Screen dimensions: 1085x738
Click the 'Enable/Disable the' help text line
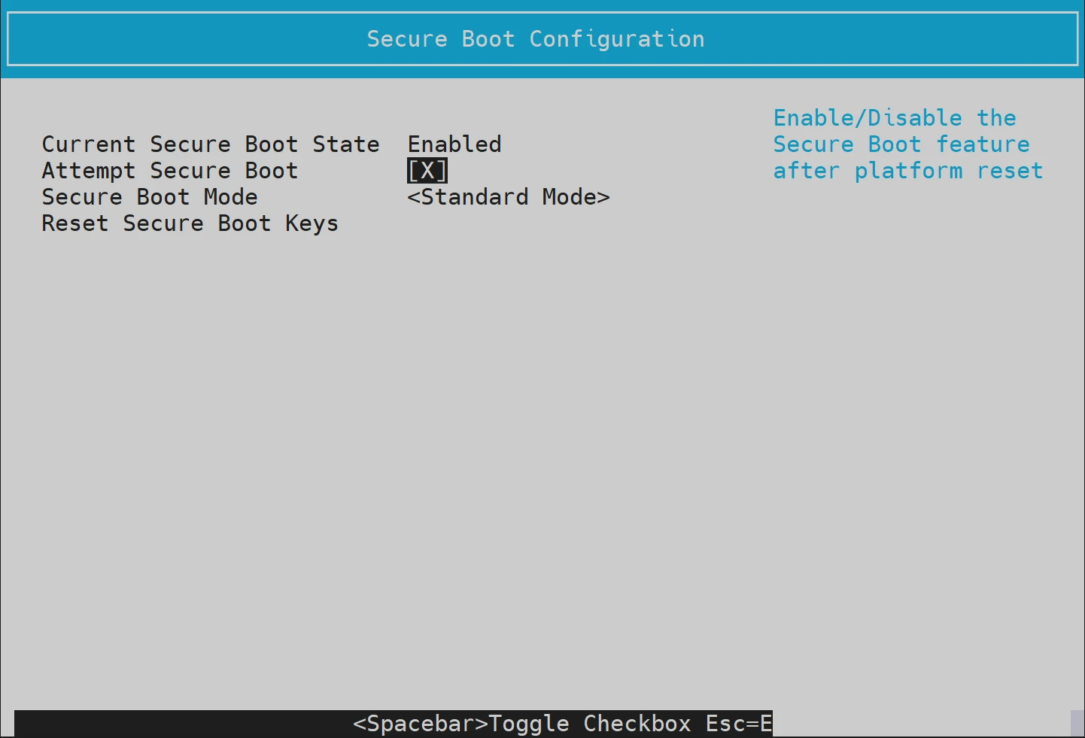(895, 118)
